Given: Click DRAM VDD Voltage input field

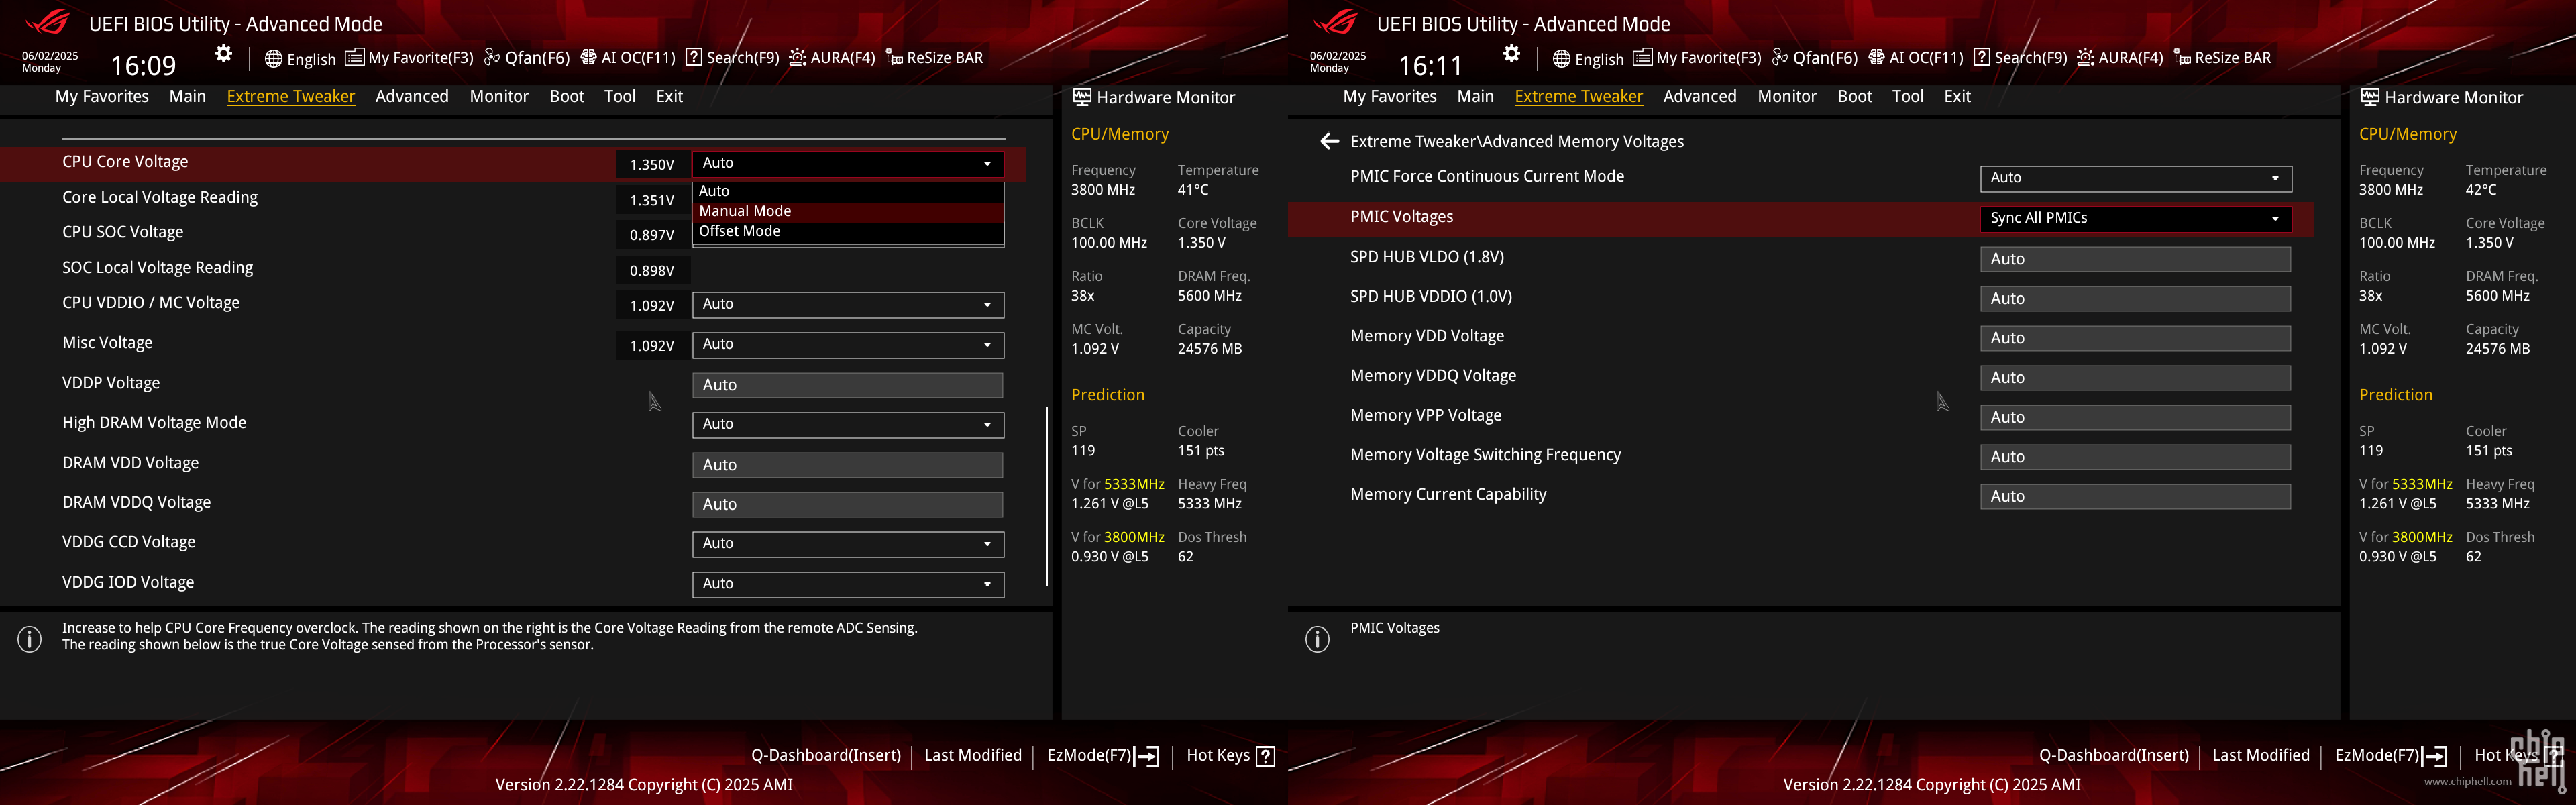Looking at the screenshot, I should coord(848,465).
